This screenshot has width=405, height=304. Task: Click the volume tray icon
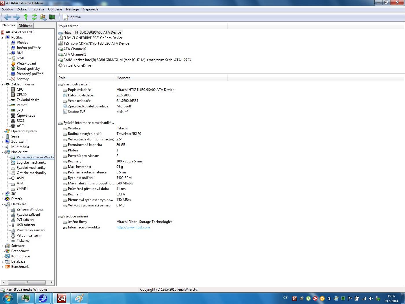click(x=371, y=298)
